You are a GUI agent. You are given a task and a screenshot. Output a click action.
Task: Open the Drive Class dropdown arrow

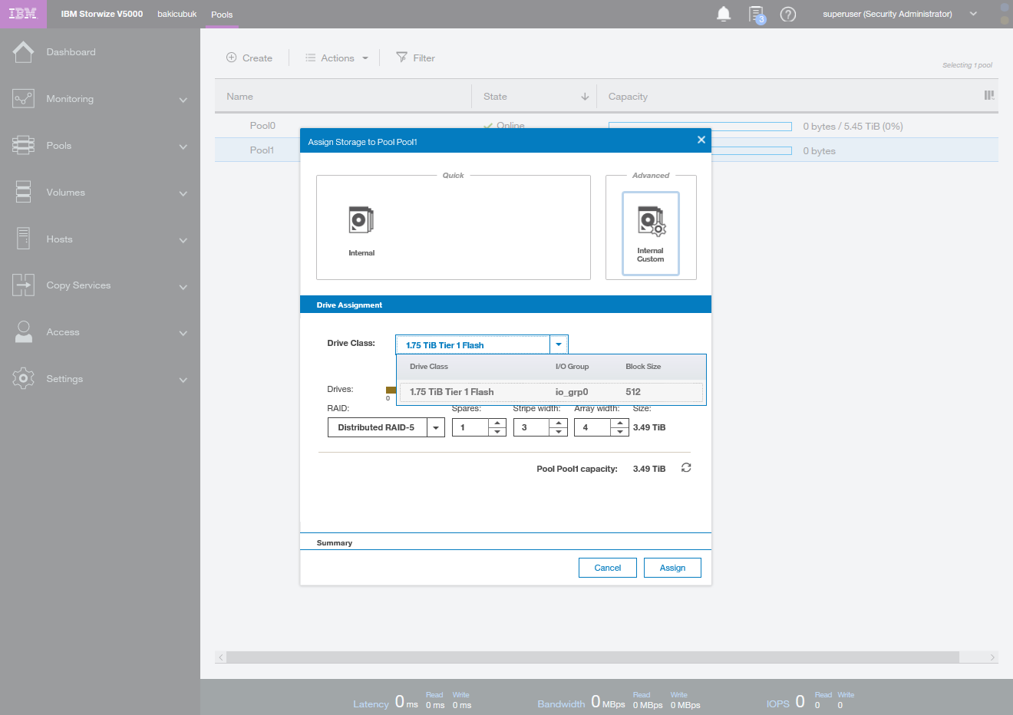[x=559, y=344]
